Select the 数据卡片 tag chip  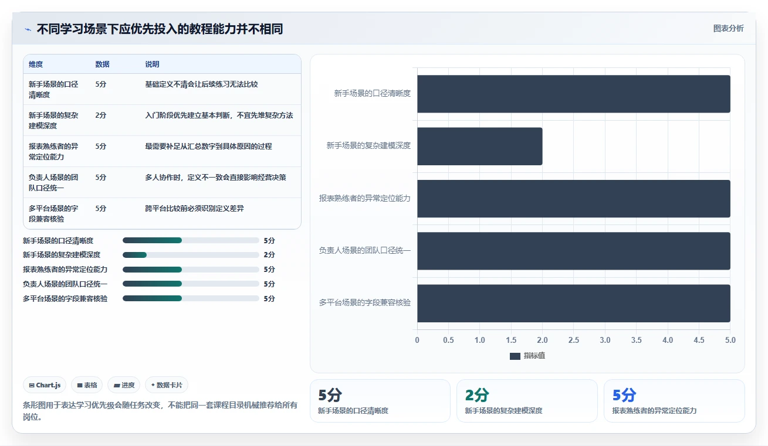coord(167,385)
